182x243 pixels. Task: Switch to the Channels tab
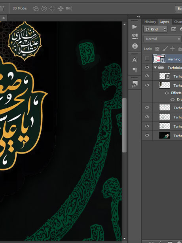(x=178, y=22)
